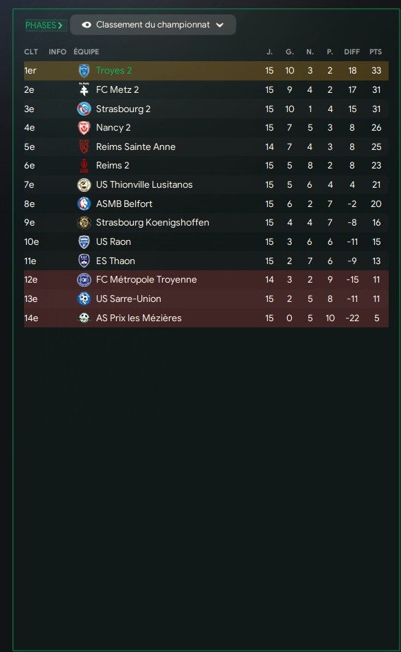The width and height of the screenshot is (401, 652).
Task: Click the FC Metz 2 club crest
Action: coord(84,90)
